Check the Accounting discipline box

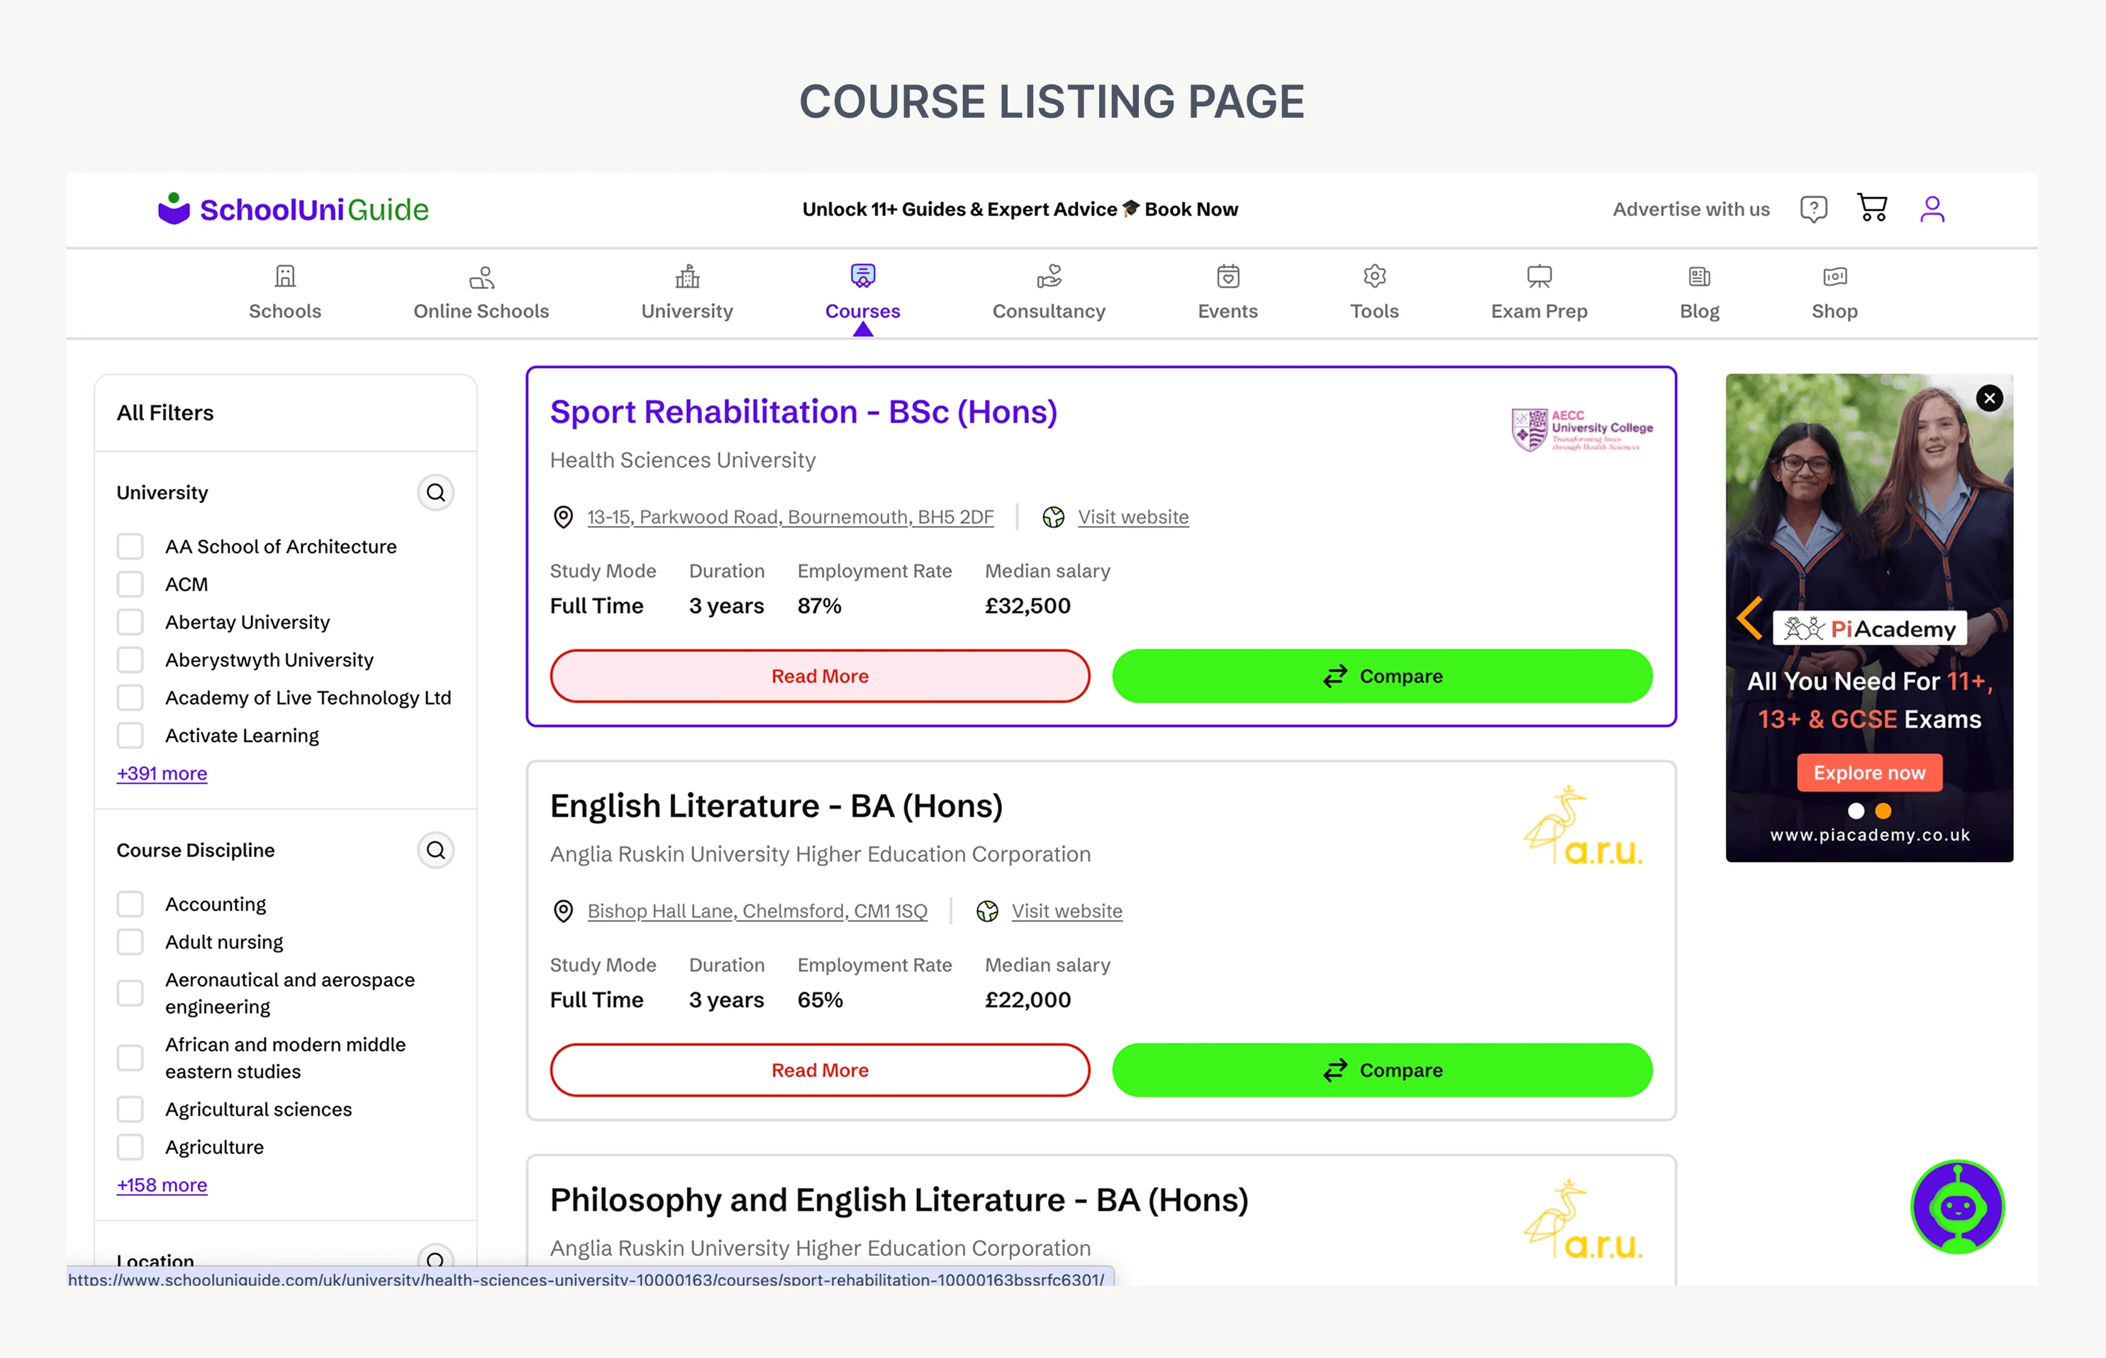click(130, 905)
